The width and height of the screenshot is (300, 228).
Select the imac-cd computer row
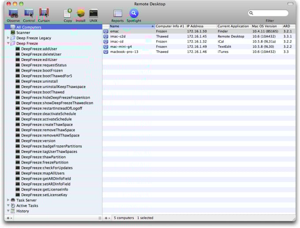(199, 42)
